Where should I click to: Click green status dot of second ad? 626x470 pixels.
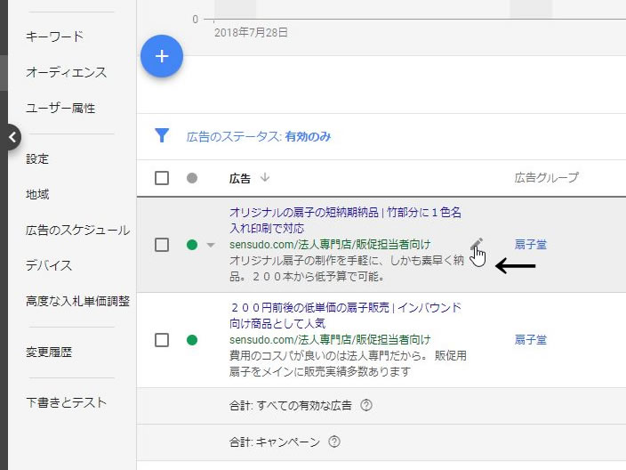[x=192, y=339]
